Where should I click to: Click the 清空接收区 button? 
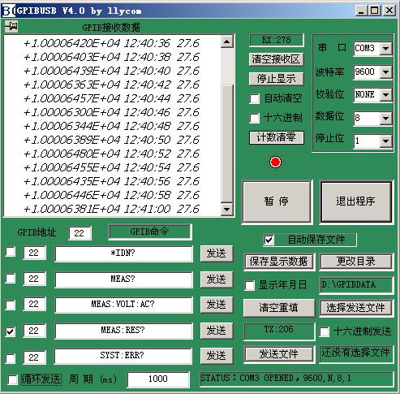pos(276,59)
